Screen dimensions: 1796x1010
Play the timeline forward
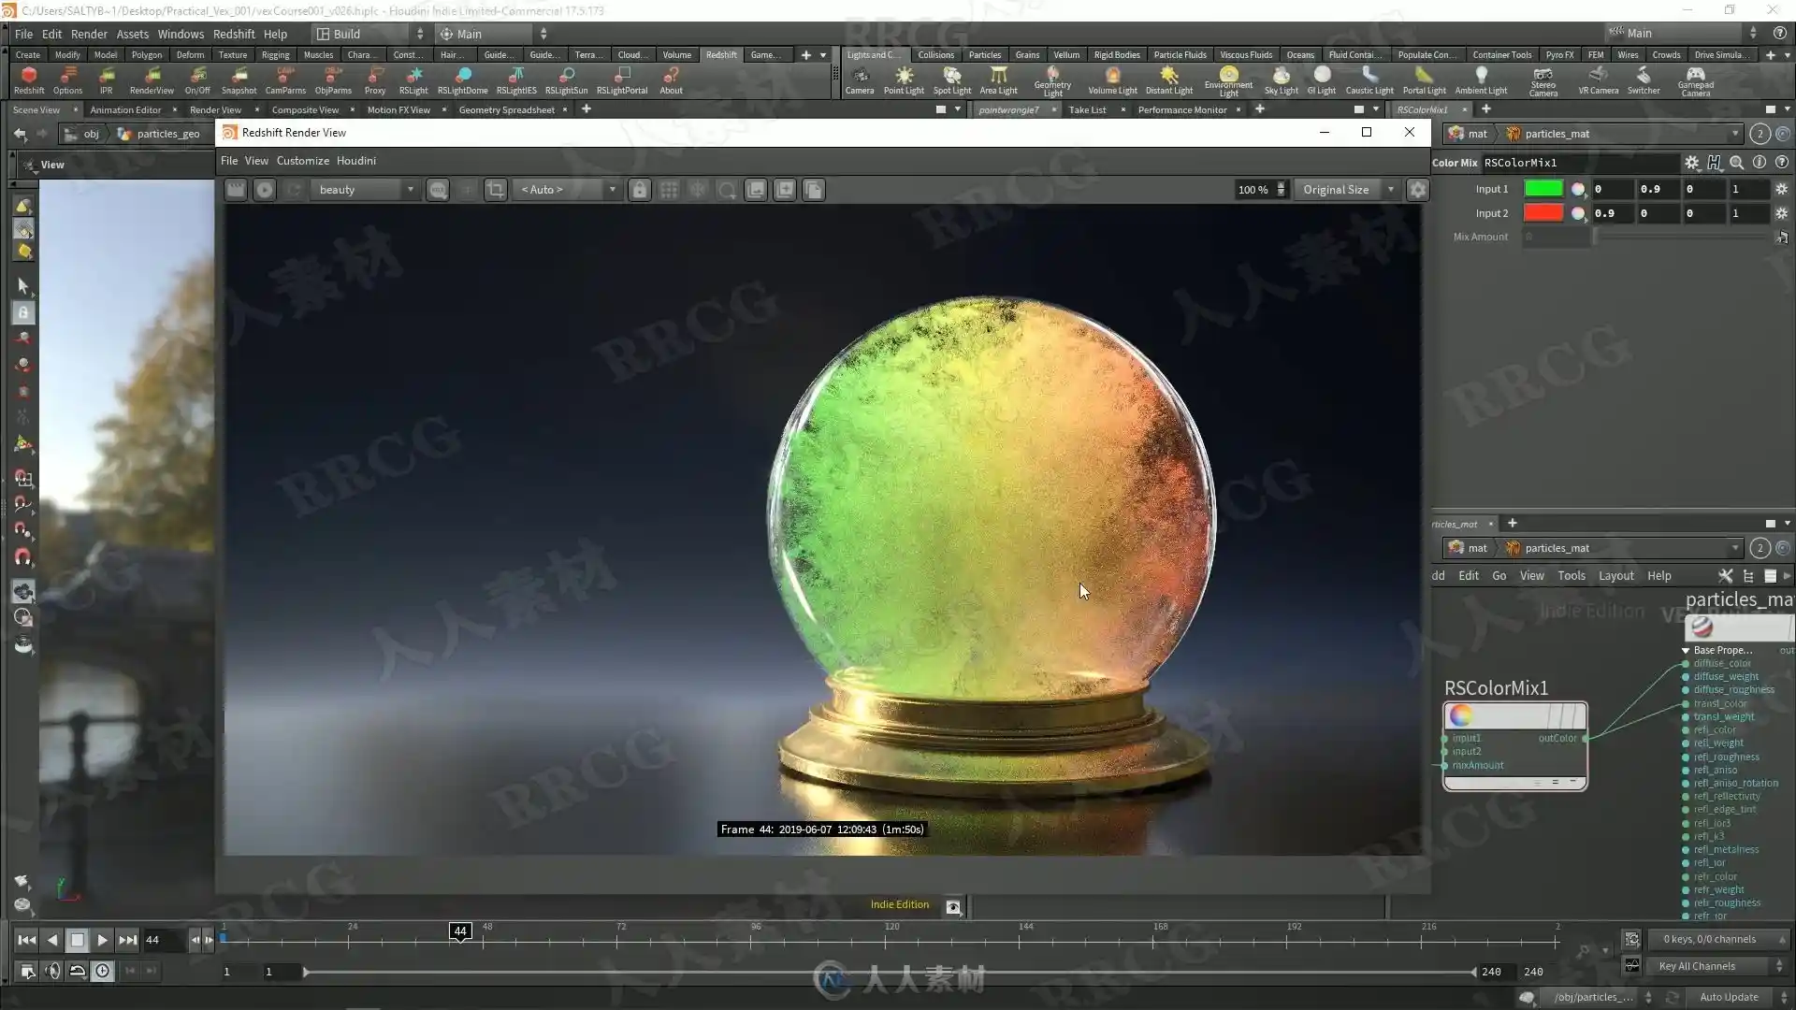(103, 940)
